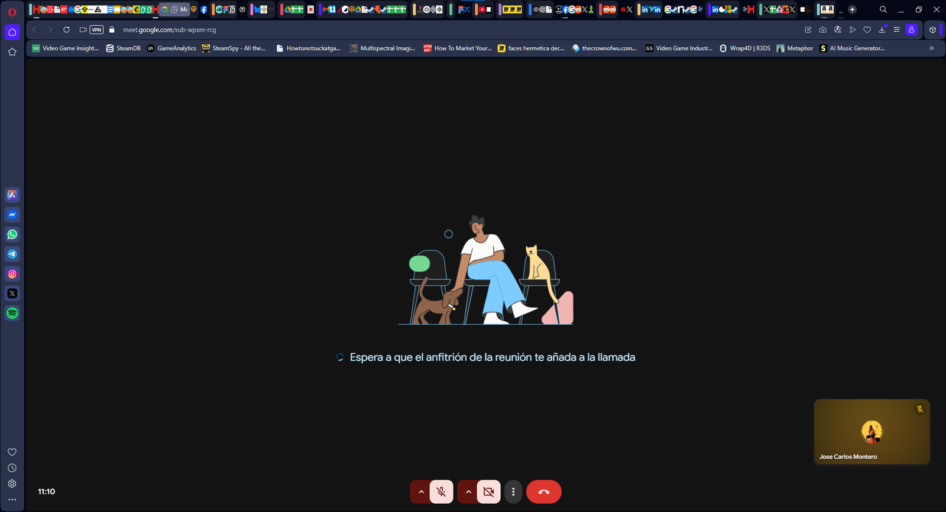This screenshot has height=512, width=946.
Task: Open Messenger in the Opera sidebar
Action: 12,215
